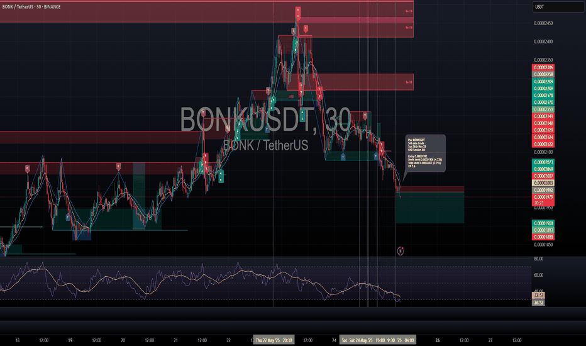This screenshot has width=586, height=346.
Task: Click the 0.00001888 red price label
Action: coord(543,237)
